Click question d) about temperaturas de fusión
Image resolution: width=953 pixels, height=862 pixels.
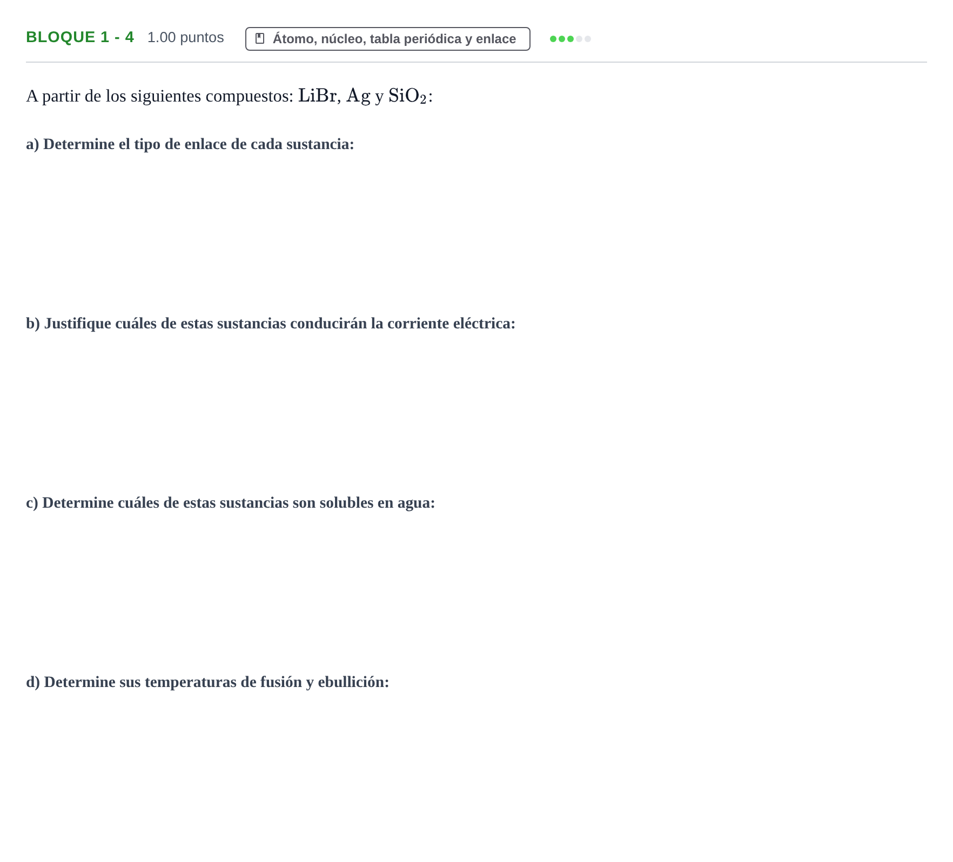pos(207,682)
